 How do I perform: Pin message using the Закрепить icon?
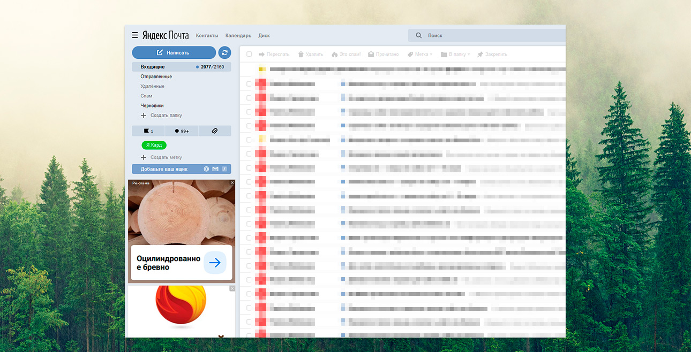(x=480, y=55)
